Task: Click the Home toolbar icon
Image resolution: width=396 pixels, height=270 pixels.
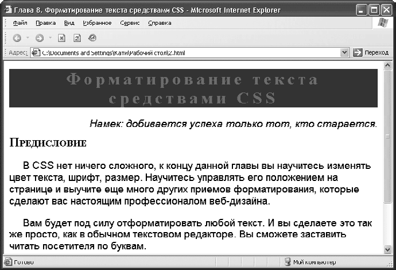Action: pos(92,38)
